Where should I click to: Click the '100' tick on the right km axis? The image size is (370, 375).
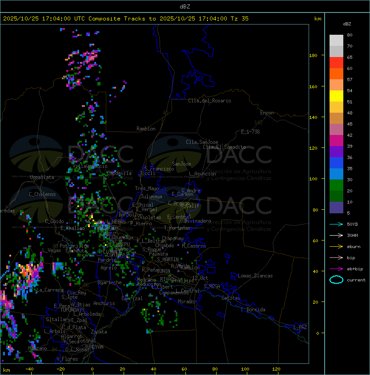(x=313, y=179)
